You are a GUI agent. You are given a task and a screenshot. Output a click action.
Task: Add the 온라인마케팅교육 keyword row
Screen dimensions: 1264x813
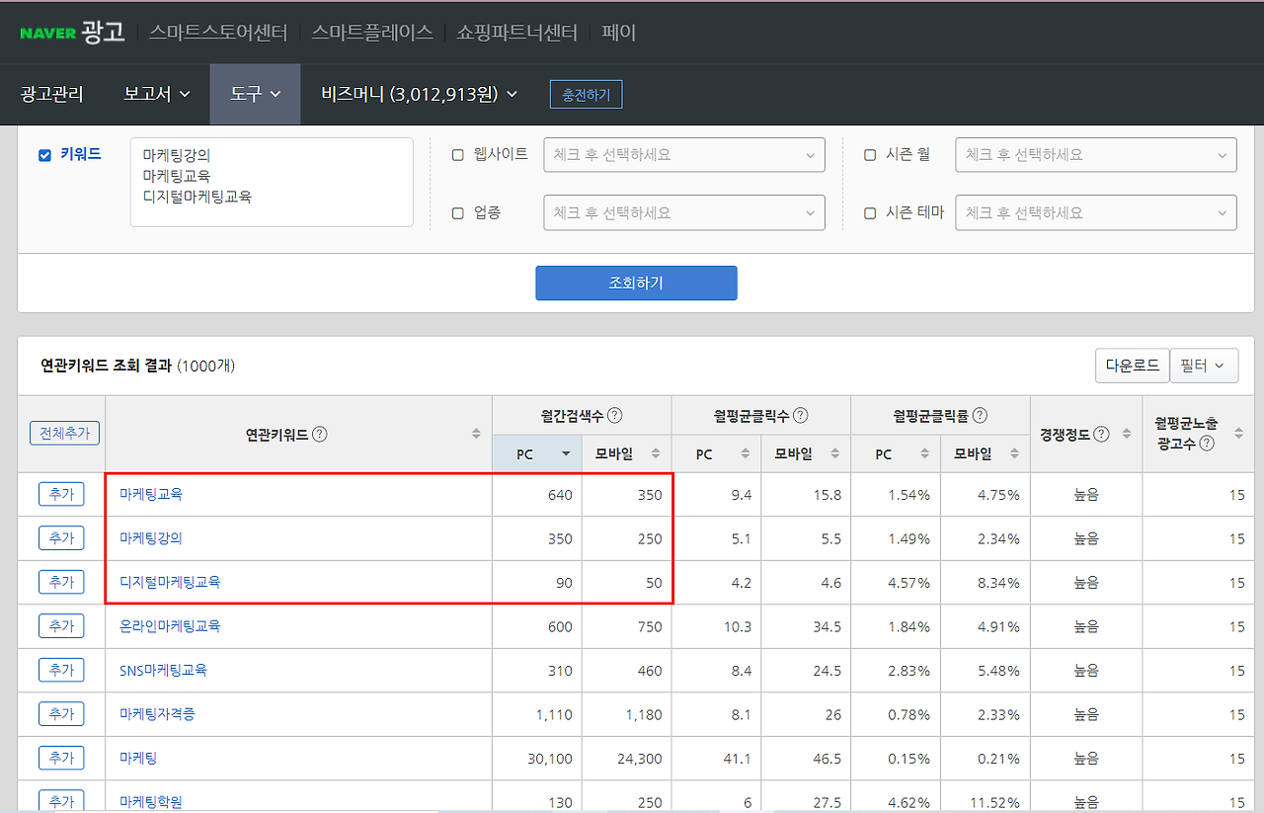61,626
